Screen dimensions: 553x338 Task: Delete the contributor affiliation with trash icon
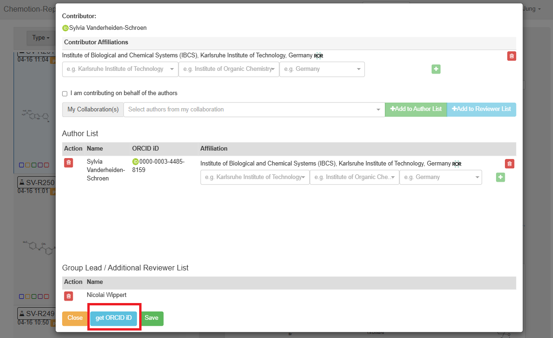coord(511,56)
